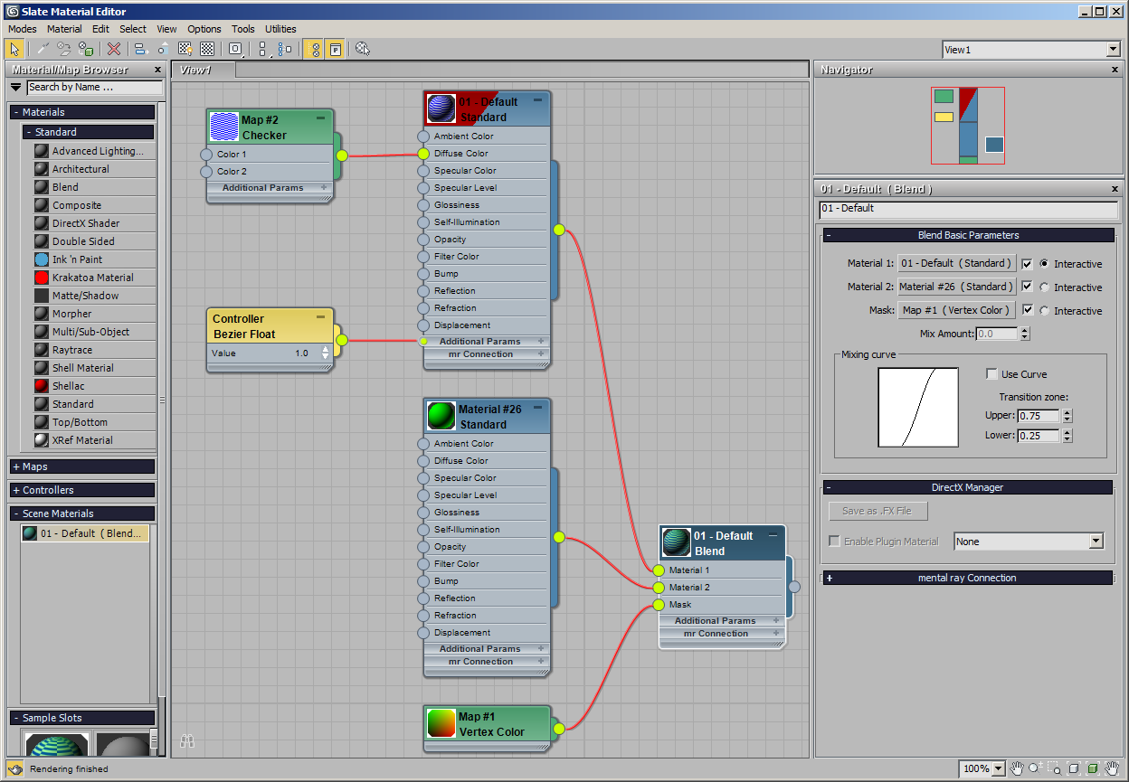This screenshot has width=1129, height=782.
Task: Open the View1 dropdown in the toolbar
Action: 1114,49
